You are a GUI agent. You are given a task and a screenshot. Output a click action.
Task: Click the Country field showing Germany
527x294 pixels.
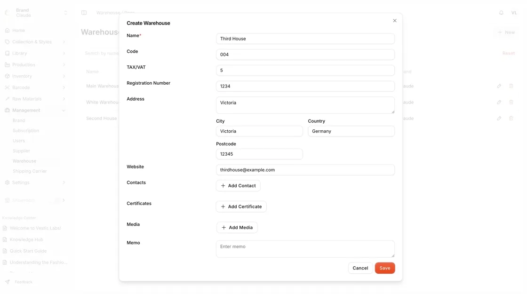351,131
